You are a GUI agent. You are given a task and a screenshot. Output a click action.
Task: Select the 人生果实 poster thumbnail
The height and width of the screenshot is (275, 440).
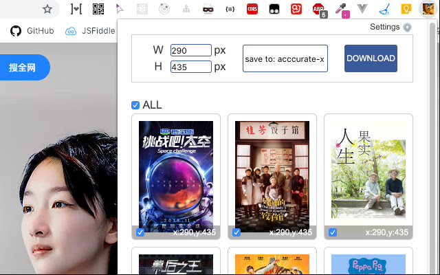(x=368, y=177)
